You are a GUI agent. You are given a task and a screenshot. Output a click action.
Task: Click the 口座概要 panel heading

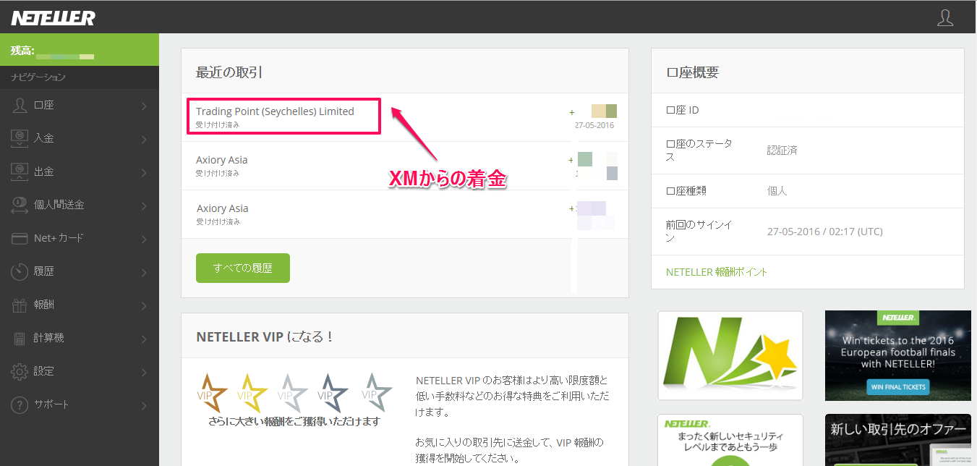693,72
